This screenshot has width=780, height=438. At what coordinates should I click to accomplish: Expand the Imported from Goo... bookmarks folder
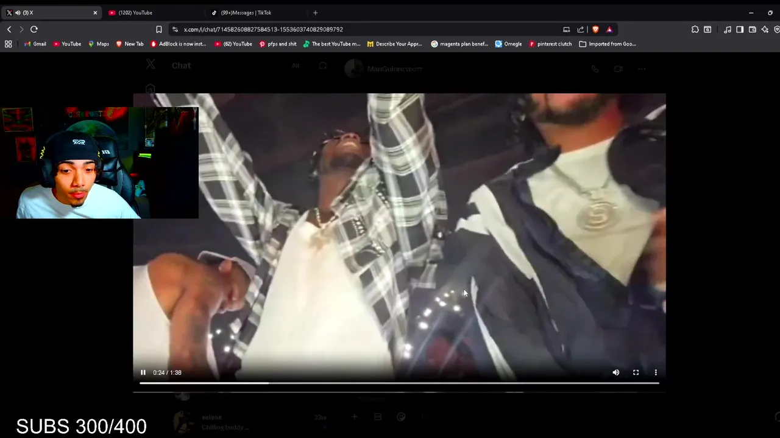[x=608, y=44]
